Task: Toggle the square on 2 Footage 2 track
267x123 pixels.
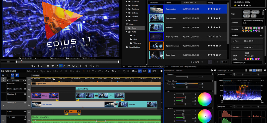Action: pos(25,94)
